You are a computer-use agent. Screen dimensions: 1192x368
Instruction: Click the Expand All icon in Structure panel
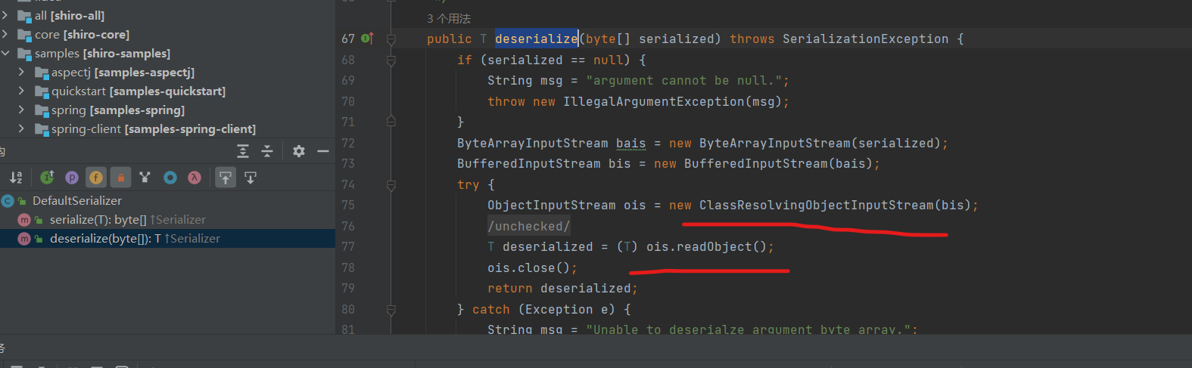coord(243,151)
